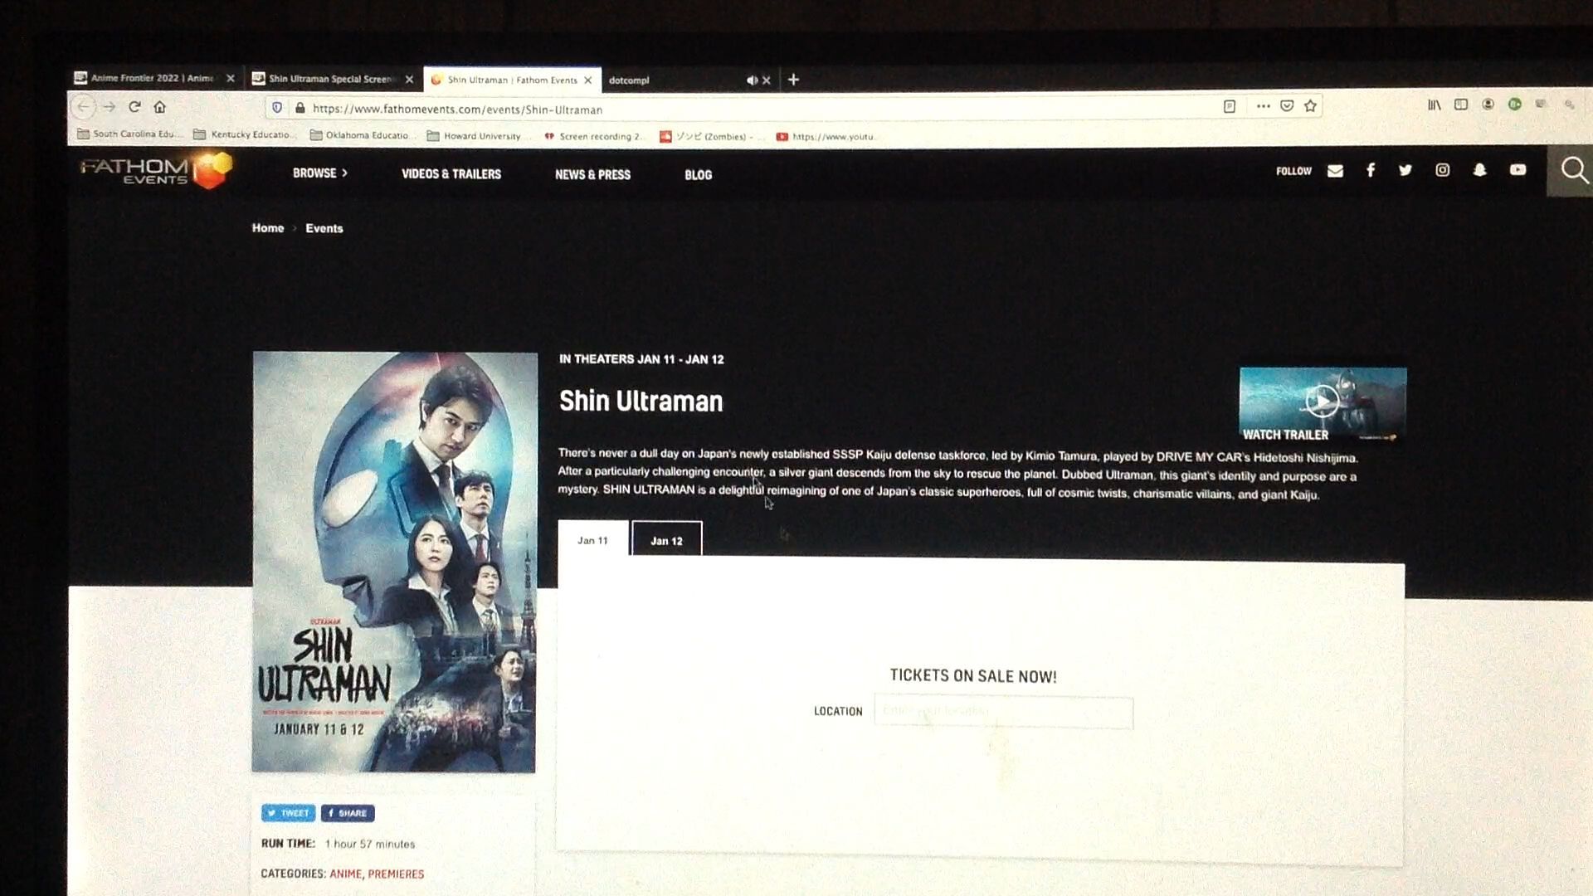Visit Fathom Facebook page icon
1593x896 pixels.
1371,170
